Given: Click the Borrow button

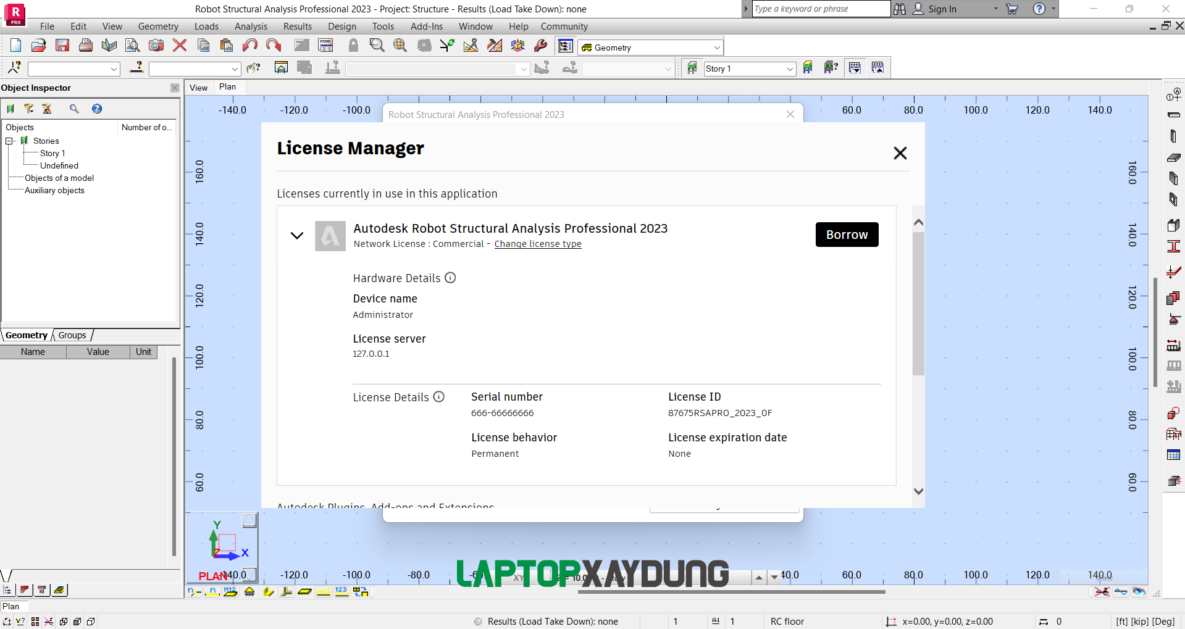Looking at the screenshot, I should pyautogui.click(x=847, y=235).
